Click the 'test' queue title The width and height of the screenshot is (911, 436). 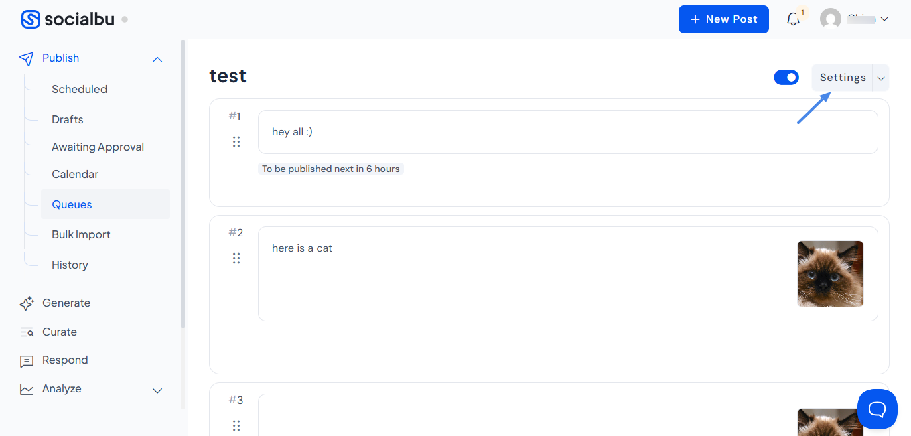click(x=228, y=76)
